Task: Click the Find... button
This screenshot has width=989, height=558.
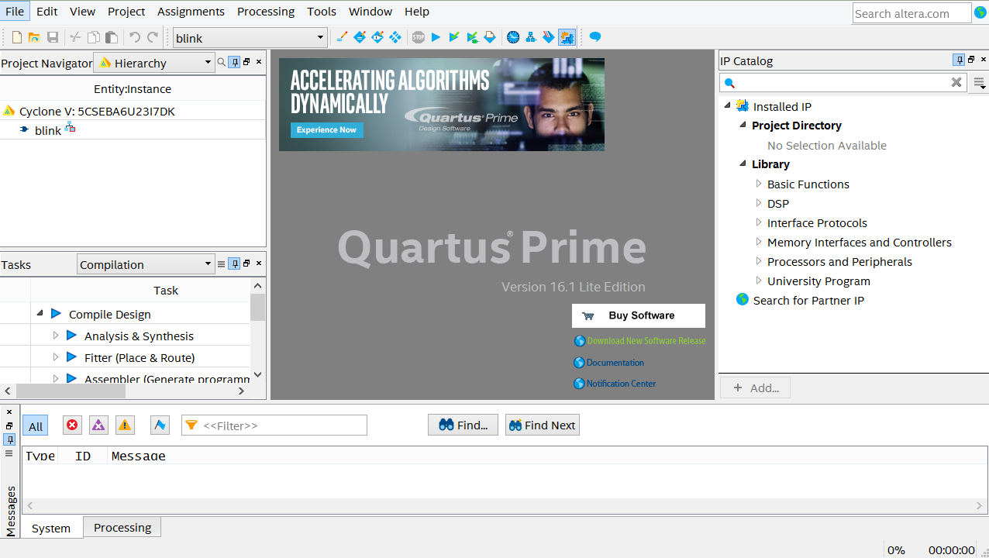Action: click(x=463, y=425)
